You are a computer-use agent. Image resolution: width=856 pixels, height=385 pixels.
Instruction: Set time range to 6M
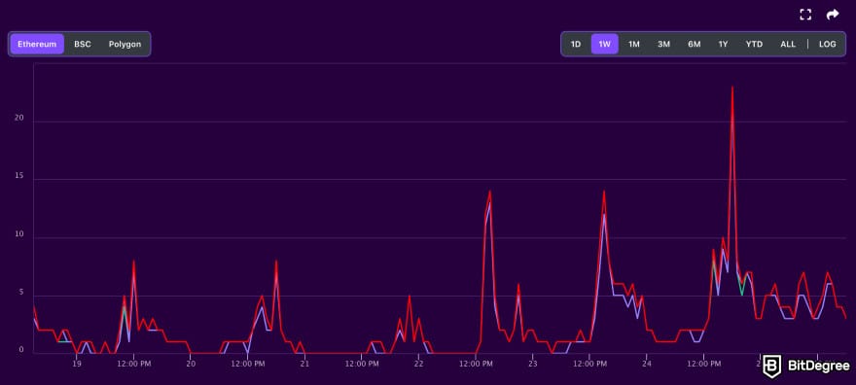694,44
